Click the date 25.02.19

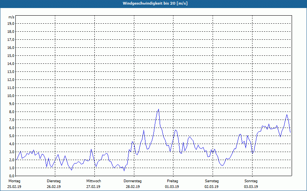coord(14,187)
